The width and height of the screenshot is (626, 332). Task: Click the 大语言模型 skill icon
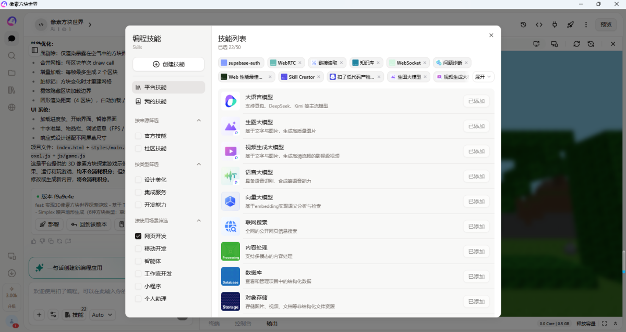(x=230, y=101)
